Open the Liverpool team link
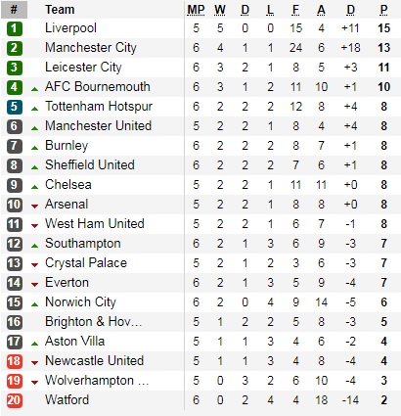 coord(70,28)
